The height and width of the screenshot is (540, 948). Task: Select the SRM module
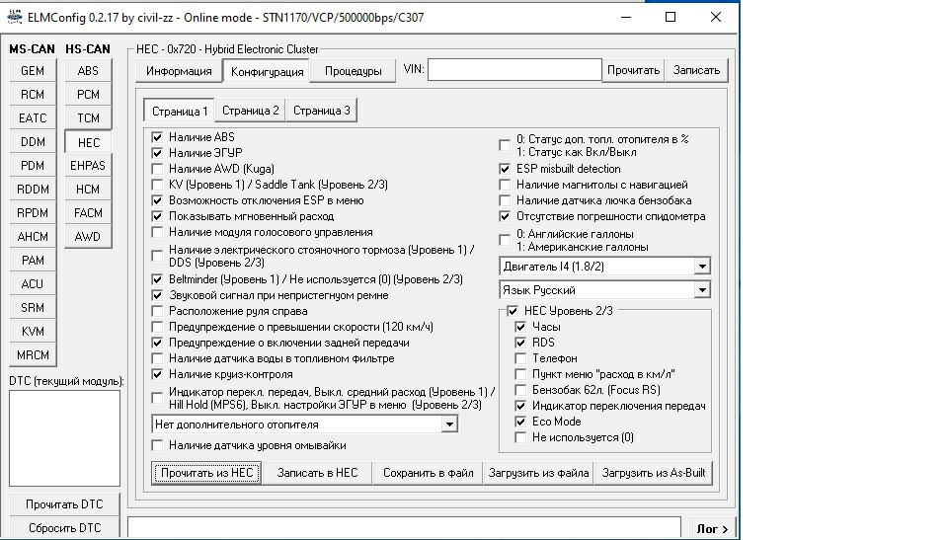(x=33, y=307)
